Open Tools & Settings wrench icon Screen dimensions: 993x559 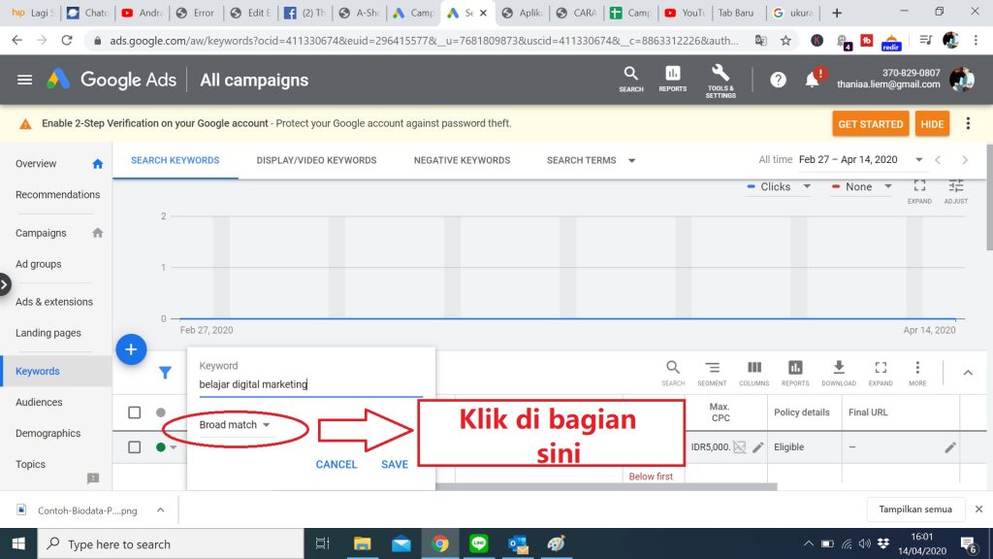click(721, 79)
